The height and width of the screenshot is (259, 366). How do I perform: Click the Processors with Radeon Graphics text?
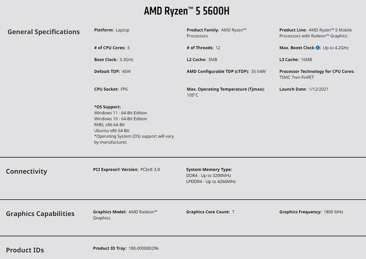click(x=313, y=36)
